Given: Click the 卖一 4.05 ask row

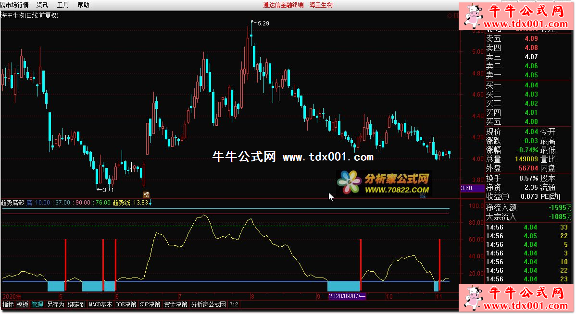Looking at the screenshot, I should [512, 75].
